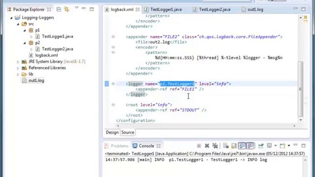Click the Logging-Loggers project icon
This screenshot has height=177, width=315.
tap(18, 18)
